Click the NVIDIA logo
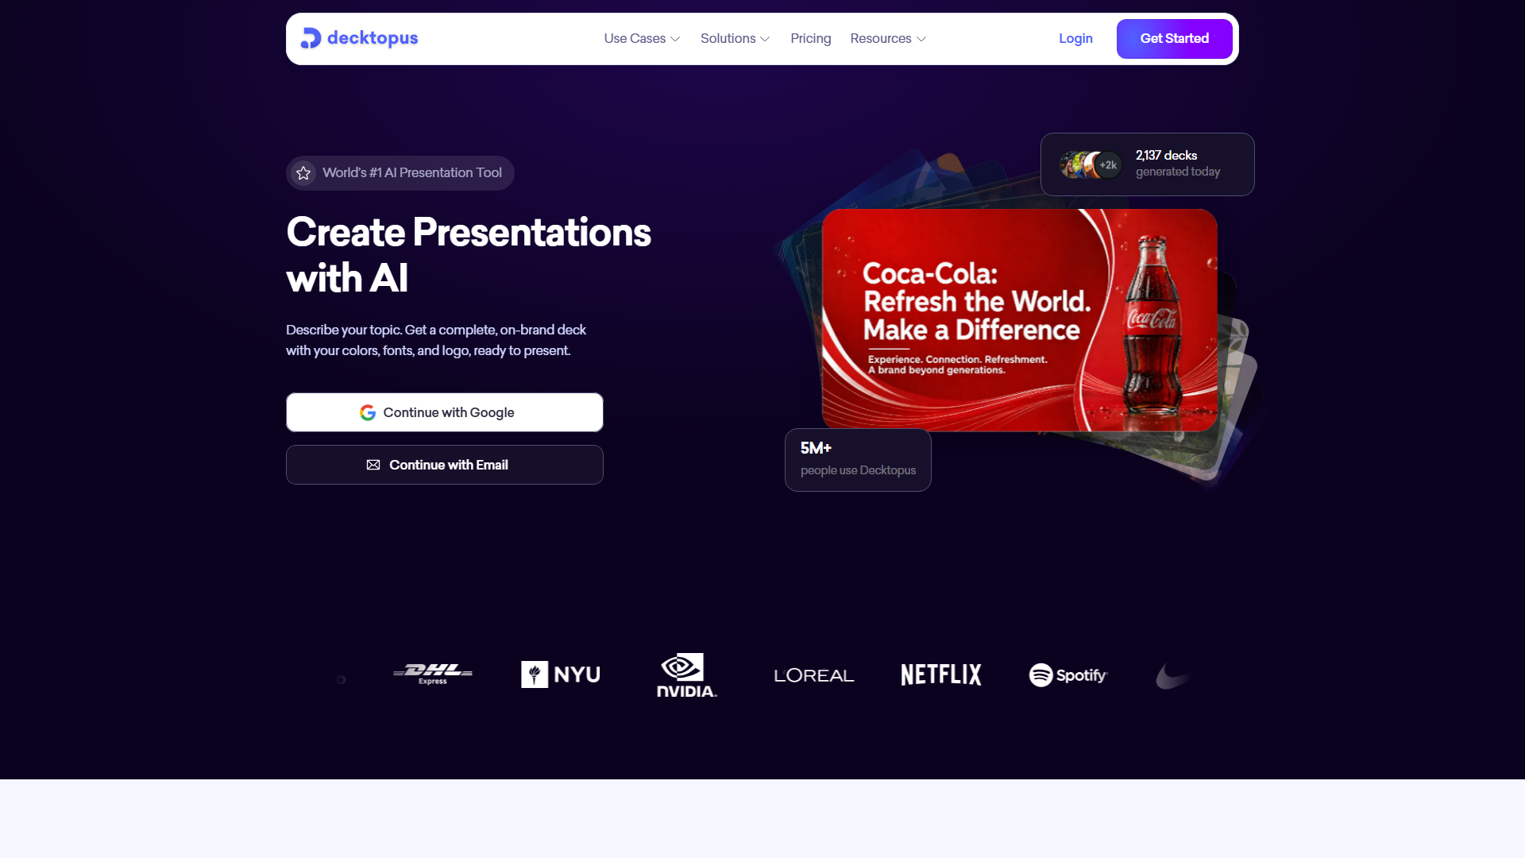This screenshot has width=1525, height=858. click(687, 675)
